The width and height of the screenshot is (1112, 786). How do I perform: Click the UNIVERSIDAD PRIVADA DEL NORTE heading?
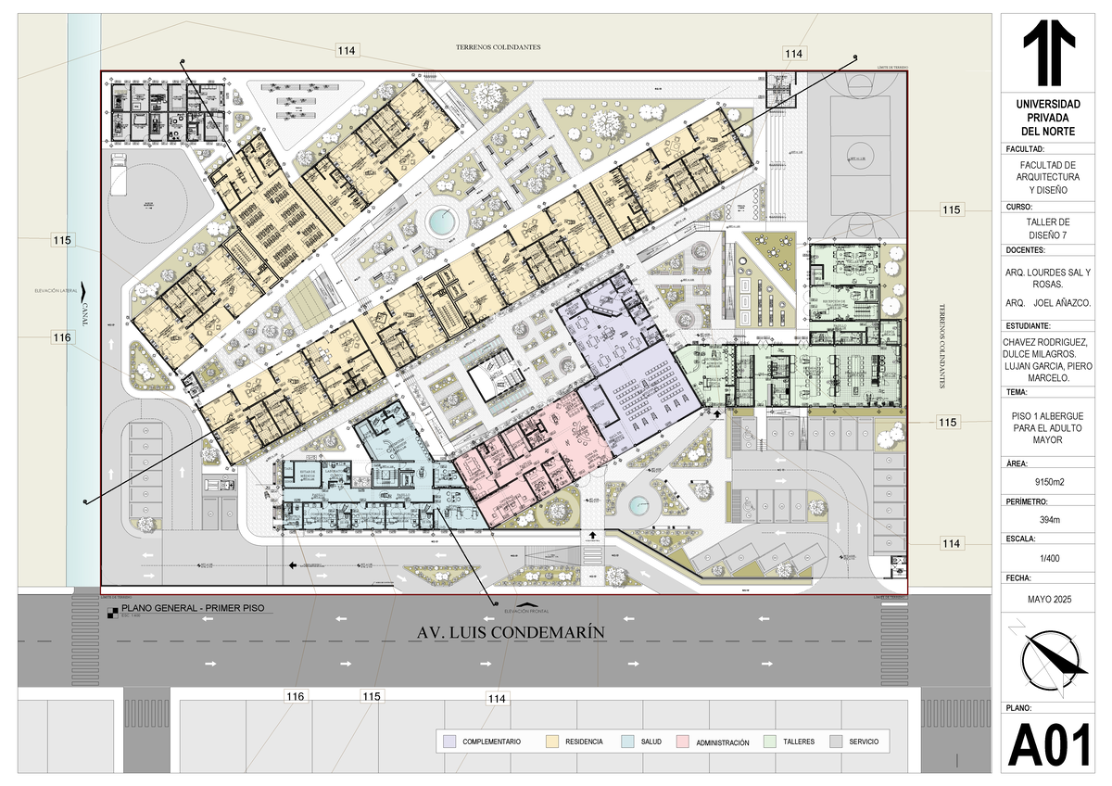(x=1048, y=118)
